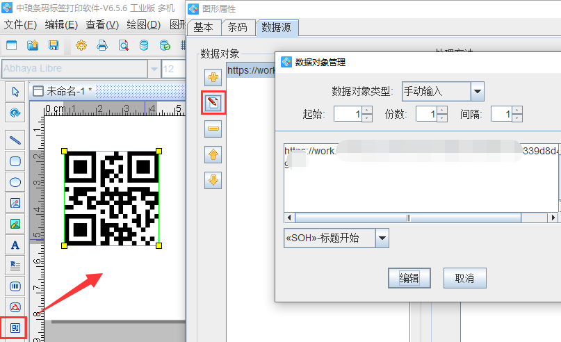Select the ellipse drawing tool
Image resolution: width=561 pixels, height=342 pixels.
[15, 182]
